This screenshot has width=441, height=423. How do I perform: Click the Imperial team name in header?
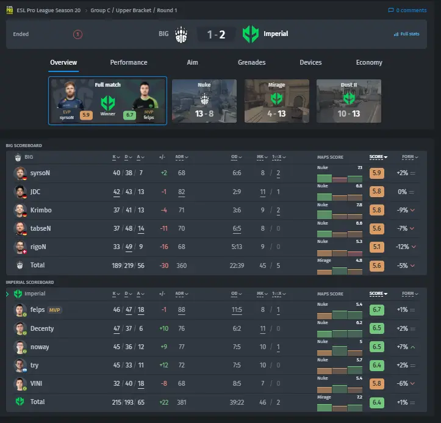[x=276, y=34]
